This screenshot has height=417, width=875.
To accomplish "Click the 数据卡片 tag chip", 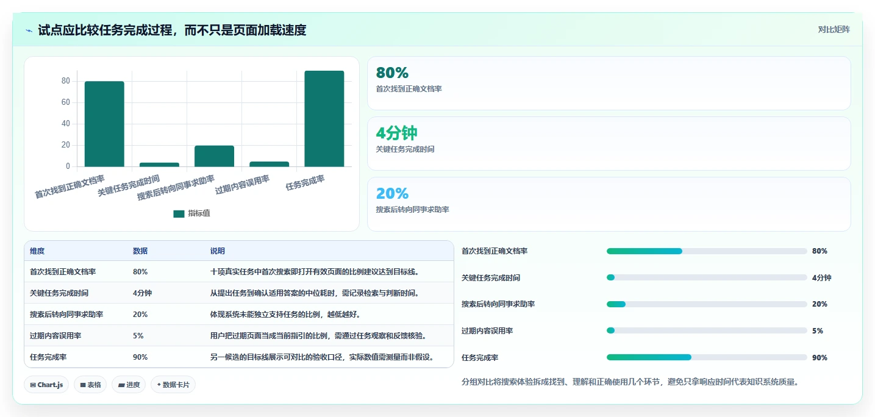I will click(173, 385).
